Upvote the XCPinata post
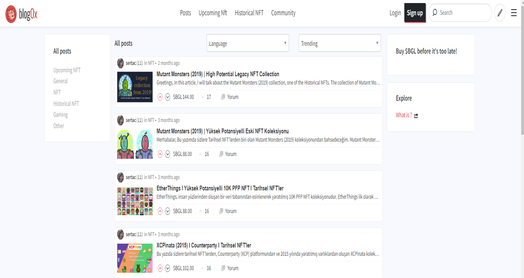The width and height of the screenshot is (524, 278). pyautogui.click(x=160, y=268)
